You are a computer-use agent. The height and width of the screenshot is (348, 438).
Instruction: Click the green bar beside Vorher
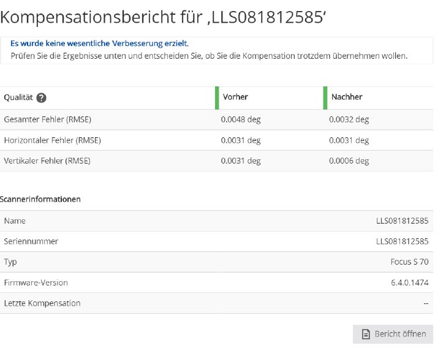pos(217,98)
